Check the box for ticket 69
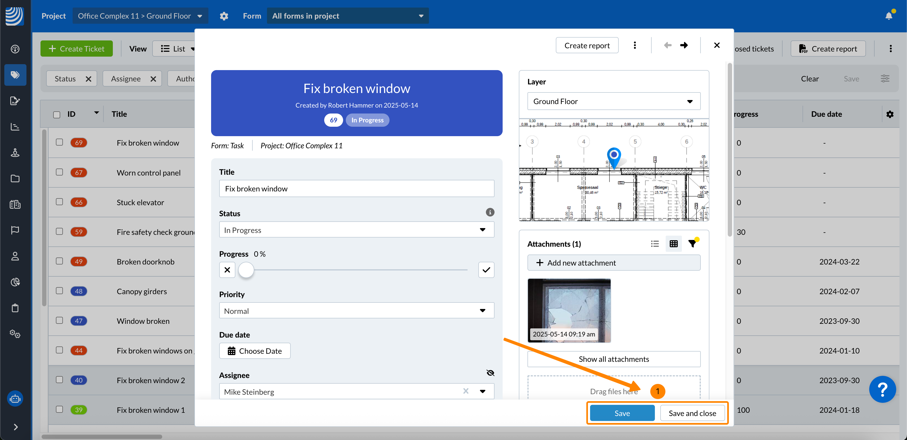Viewport: 907px width, 440px height. tap(59, 142)
